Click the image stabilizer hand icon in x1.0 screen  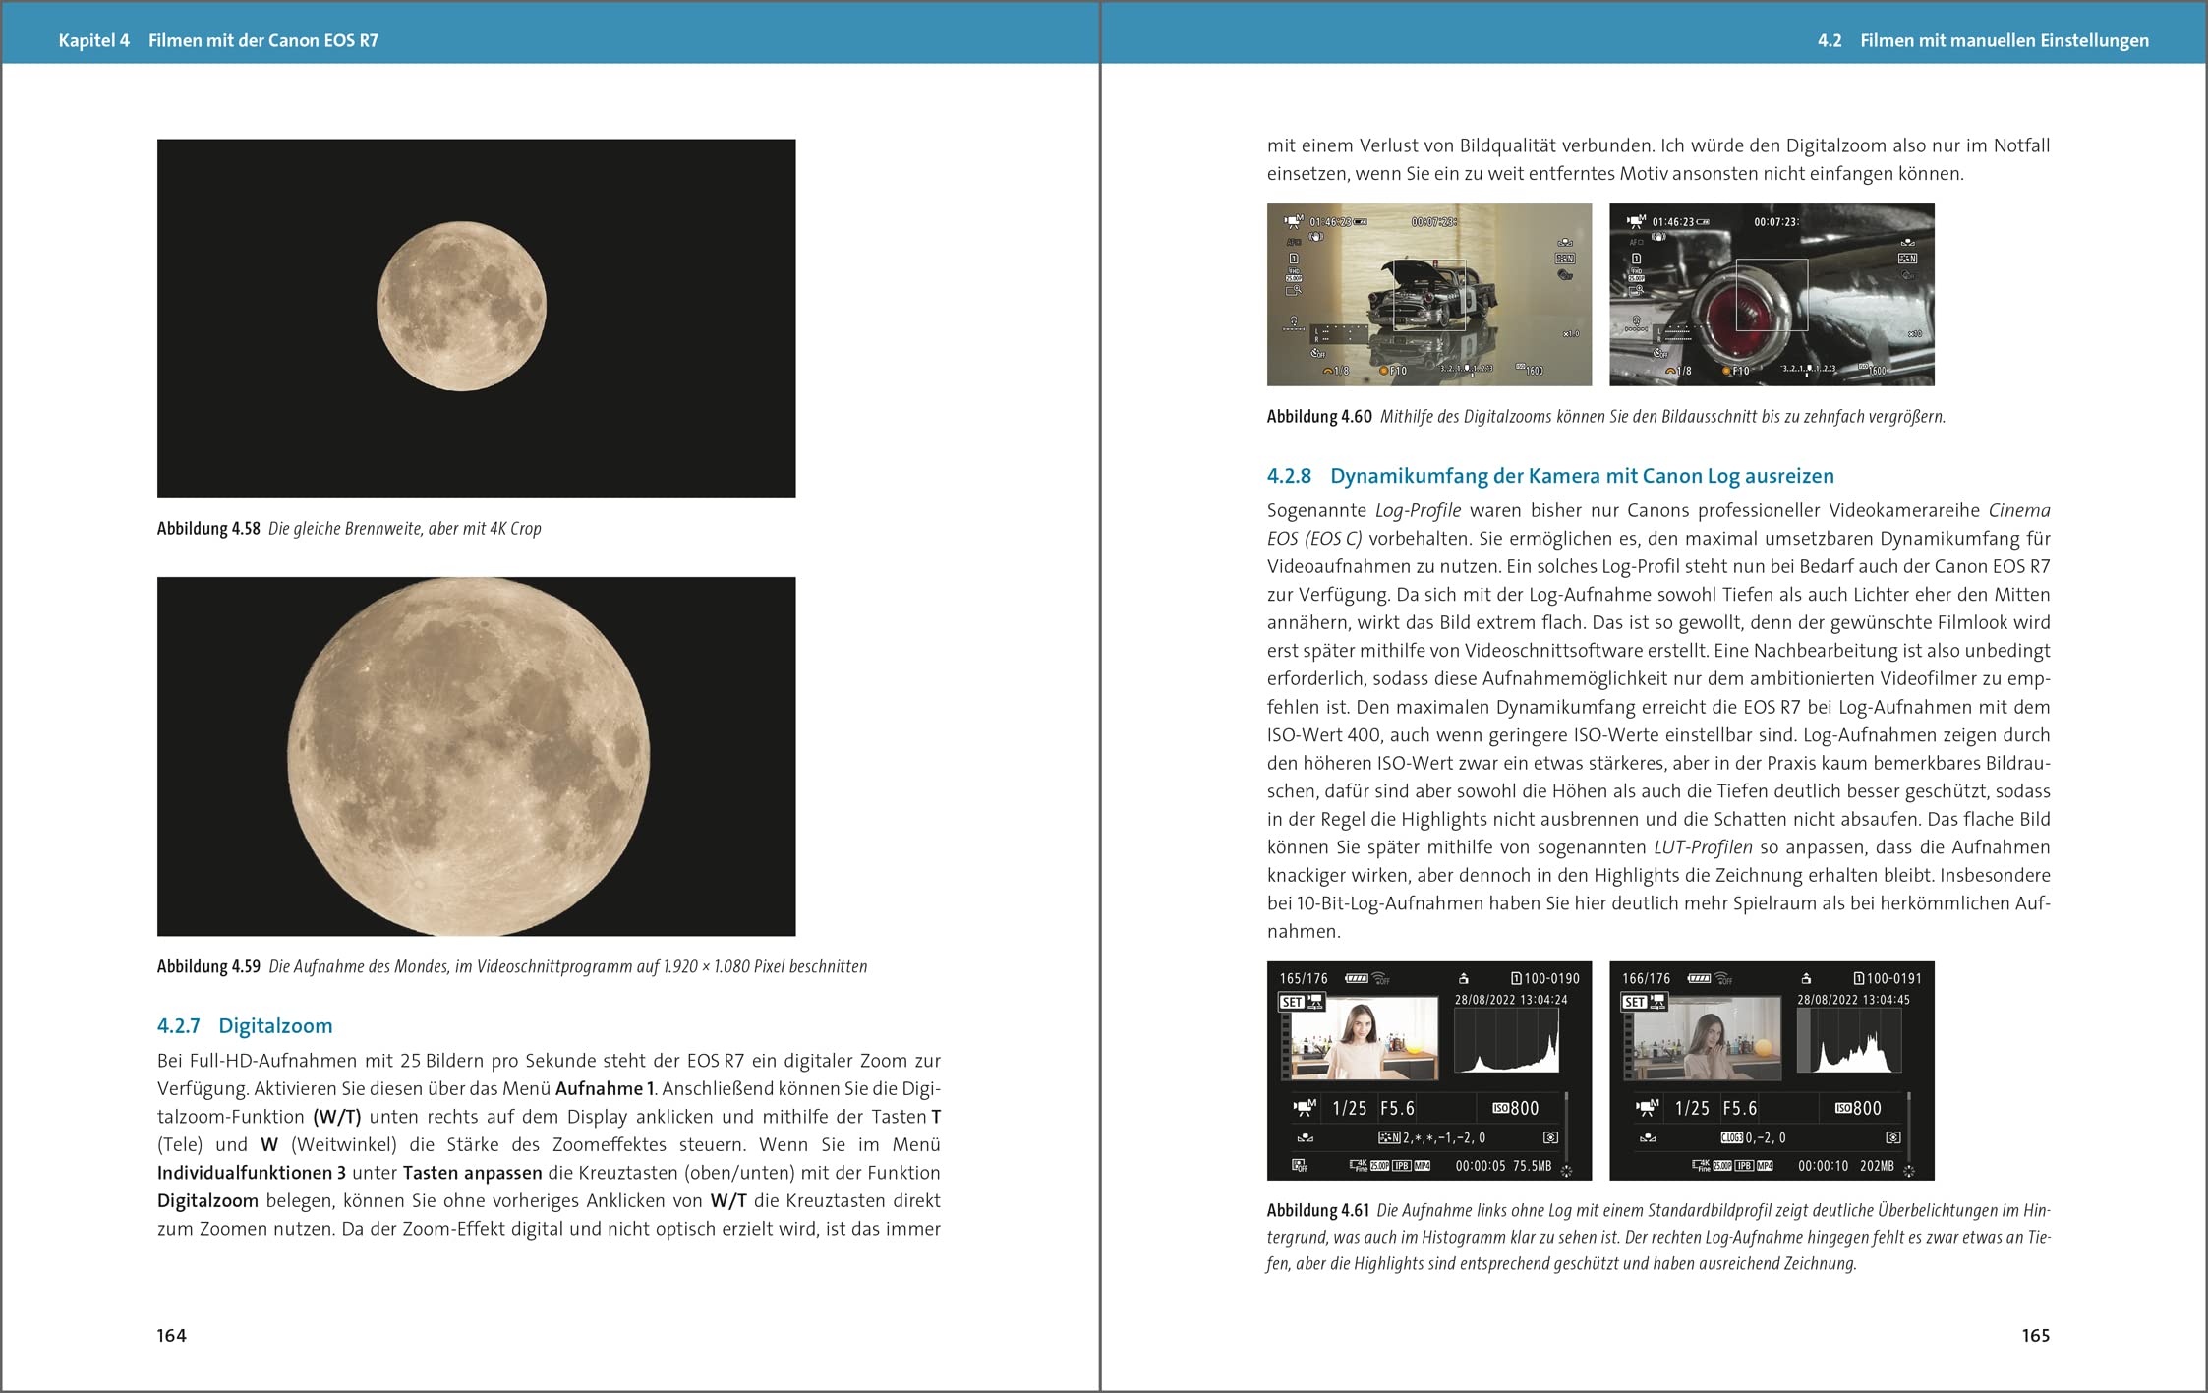click(x=1316, y=236)
